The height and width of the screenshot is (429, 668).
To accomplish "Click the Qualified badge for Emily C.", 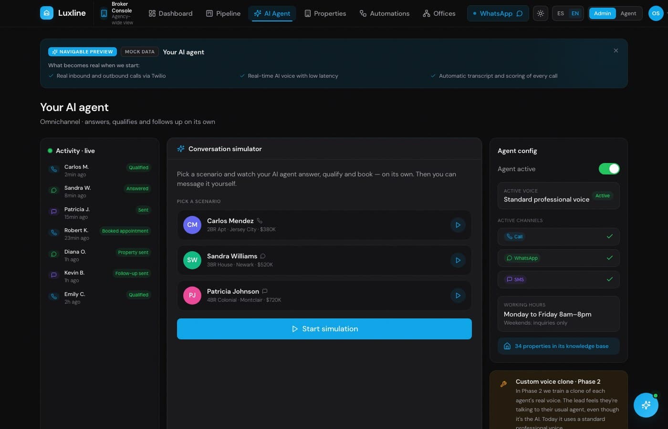I will pyautogui.click(x=138, y=295).
